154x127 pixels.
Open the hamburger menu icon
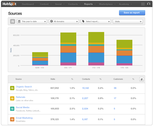coord(143,4)
